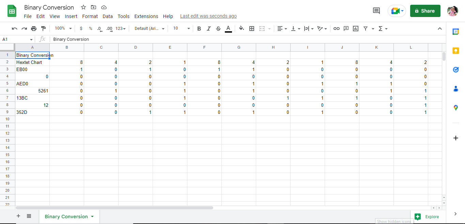Toggle italic formatting
465x224 pixels.
209,29
